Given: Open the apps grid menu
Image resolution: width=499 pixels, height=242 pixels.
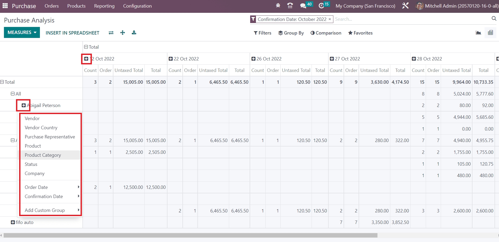Looking at the screenshot, I should pyautogui.click(x=5, y=6).
